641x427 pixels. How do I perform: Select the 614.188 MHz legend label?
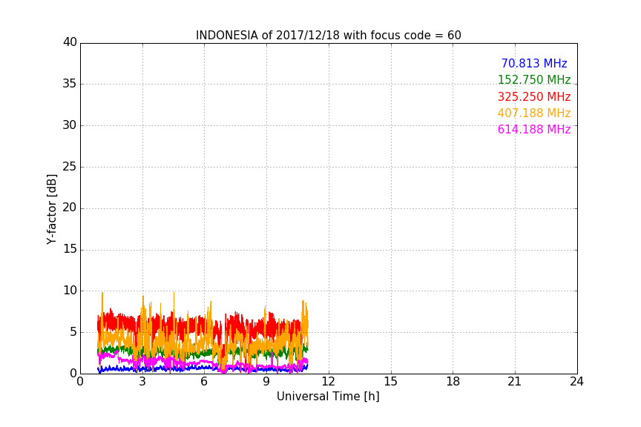pyautogui.click(x=534, y=129)
